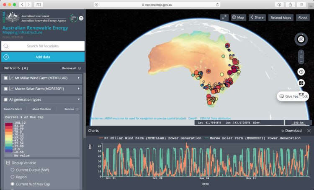Viewport: 314px width, 190px height.
Task: Open the Related Maps menu
Action: [281, 18]
